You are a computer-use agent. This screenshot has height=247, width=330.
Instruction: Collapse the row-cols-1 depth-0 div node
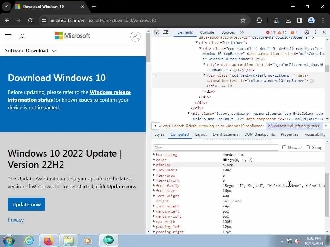(200, 48)
